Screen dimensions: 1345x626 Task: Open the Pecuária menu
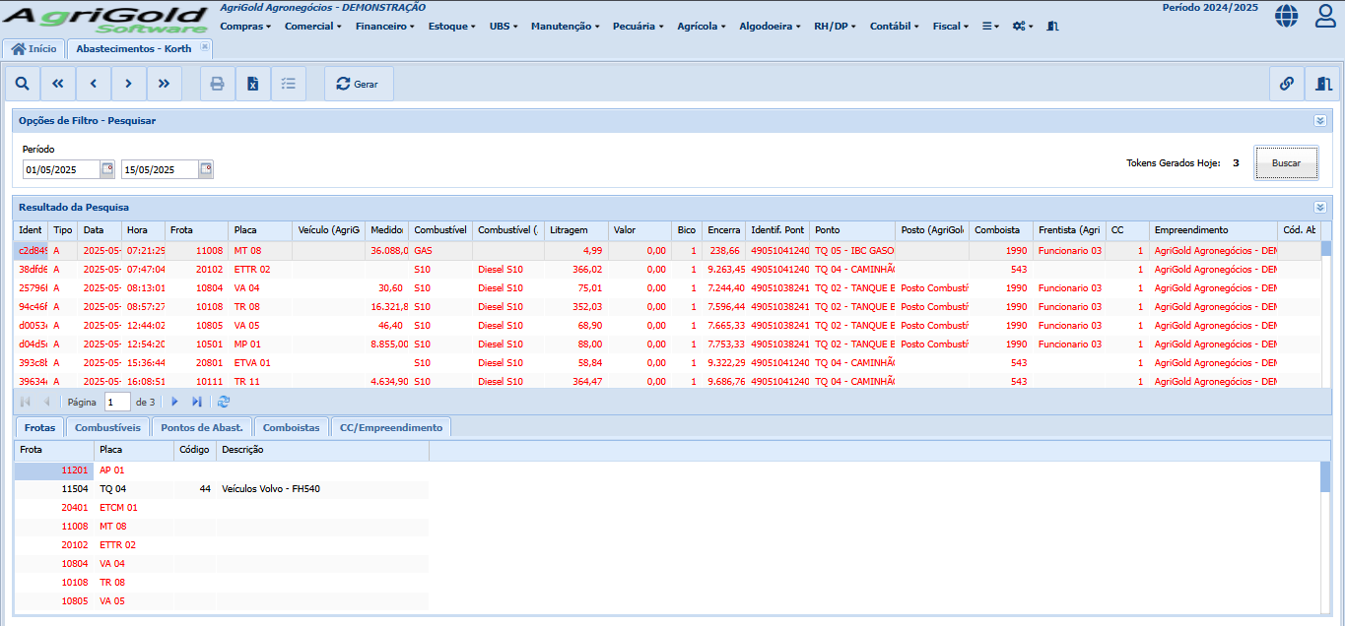pos(639,27)
